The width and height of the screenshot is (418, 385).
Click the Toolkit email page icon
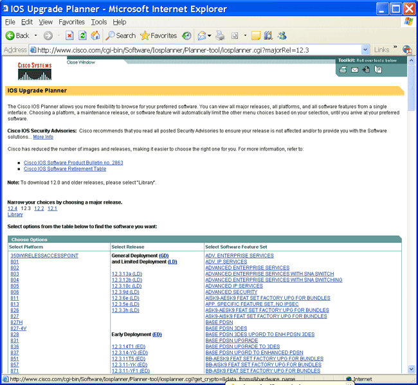[x=354, y=70]
